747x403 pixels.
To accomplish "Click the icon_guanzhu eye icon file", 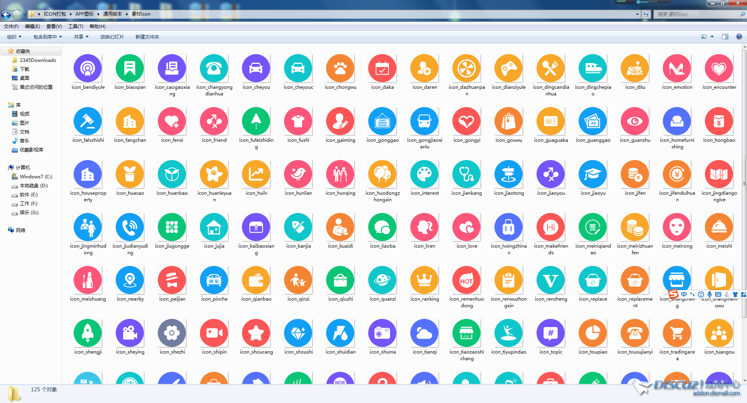I will pyautogui.click(x=635, y=122).
